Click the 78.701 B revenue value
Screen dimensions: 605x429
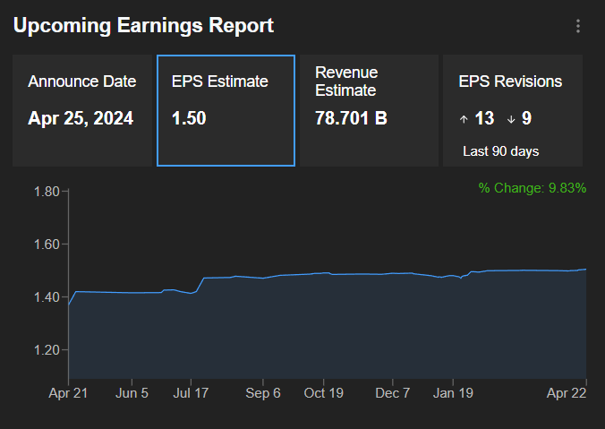tap(351, 118)
